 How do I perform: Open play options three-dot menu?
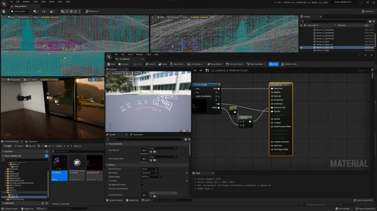(x=80, y=11)
